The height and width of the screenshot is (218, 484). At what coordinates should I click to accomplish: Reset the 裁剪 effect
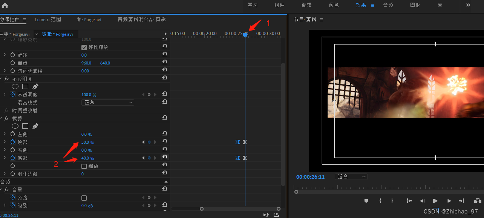[165, 118]
